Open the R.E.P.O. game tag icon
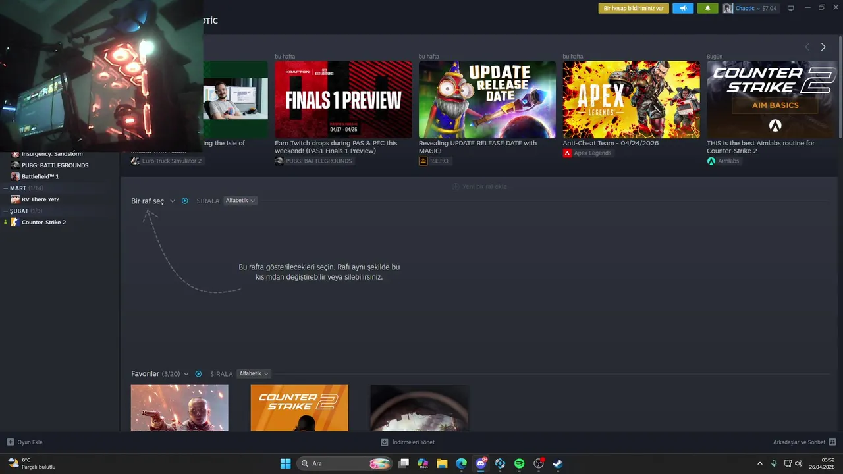This screenshot has width=843, height=474. coord(423,161)
